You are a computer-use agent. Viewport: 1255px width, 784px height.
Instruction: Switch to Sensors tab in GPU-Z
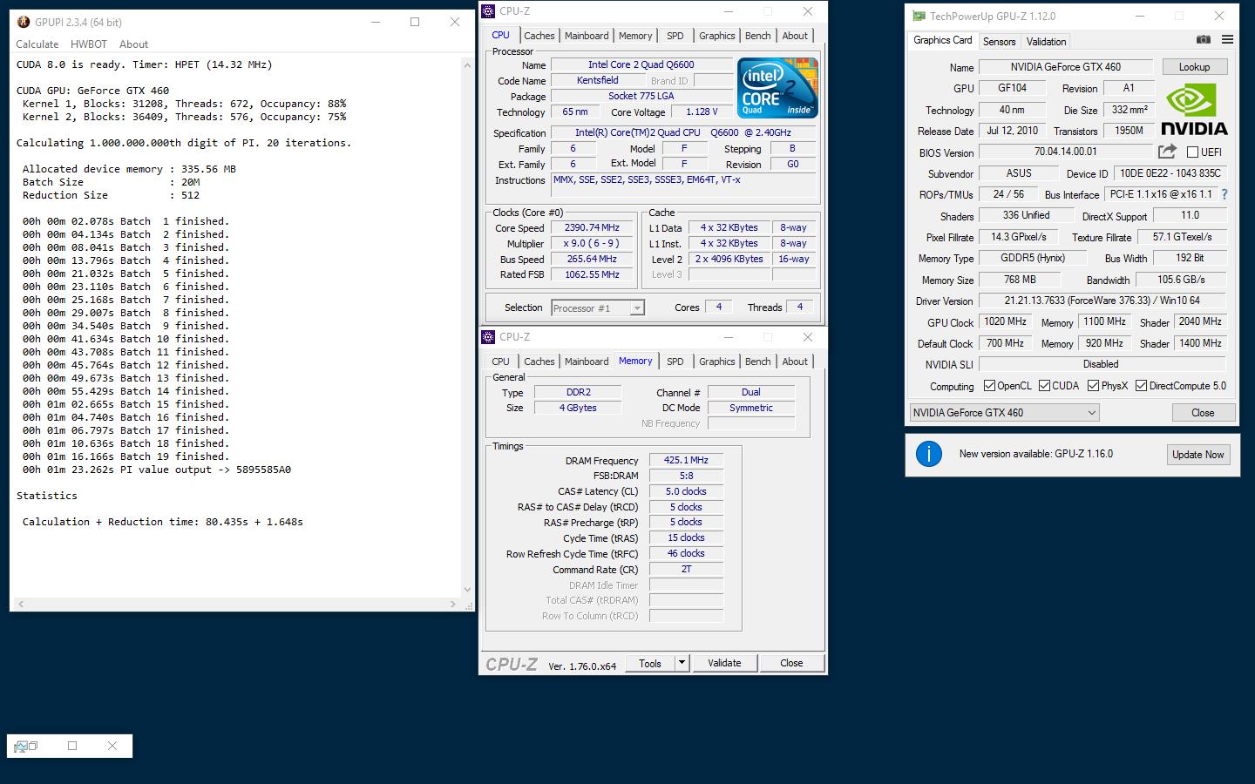pyautogui.click(x=999, y=41)
